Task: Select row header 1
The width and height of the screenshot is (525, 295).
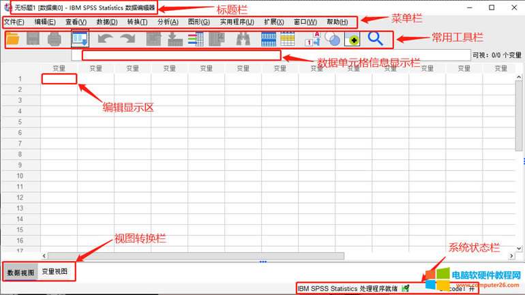Action: pyautogui.click(x=20, y=79)
